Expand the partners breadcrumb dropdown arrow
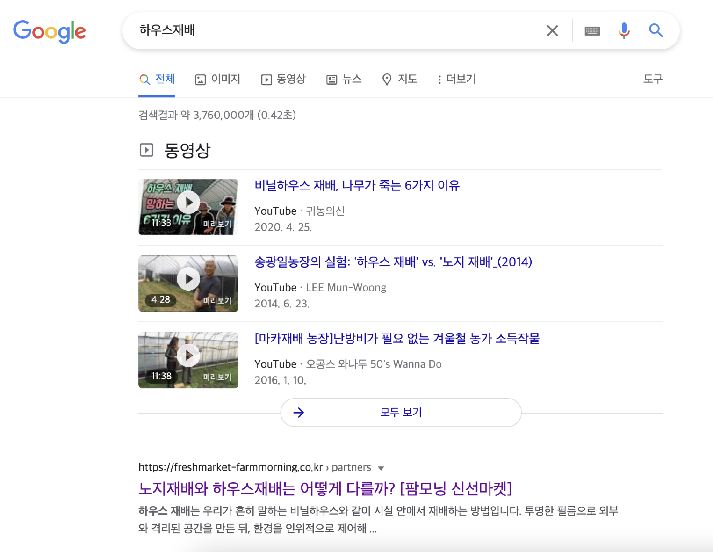The height and width of the screenshot is (552, 713). point(382,468)
